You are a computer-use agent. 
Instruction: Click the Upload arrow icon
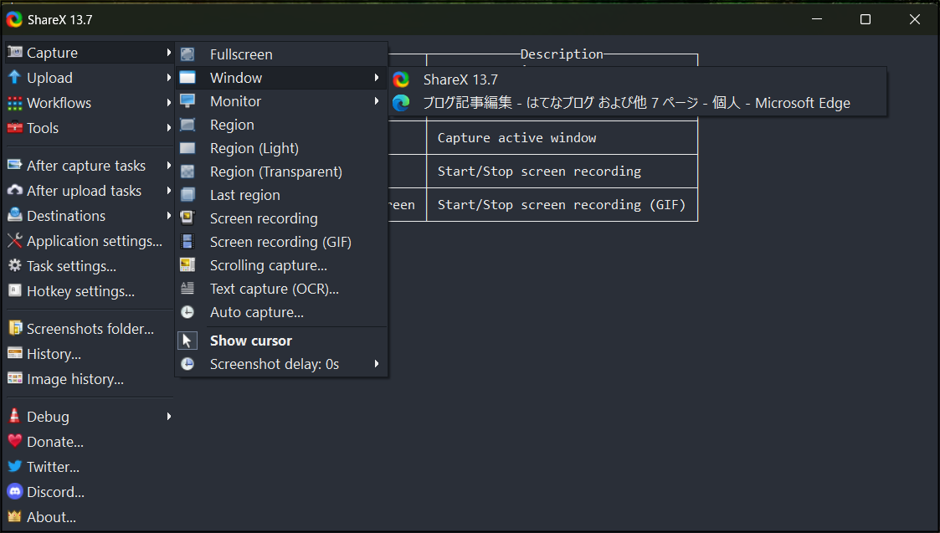point(15,77)
